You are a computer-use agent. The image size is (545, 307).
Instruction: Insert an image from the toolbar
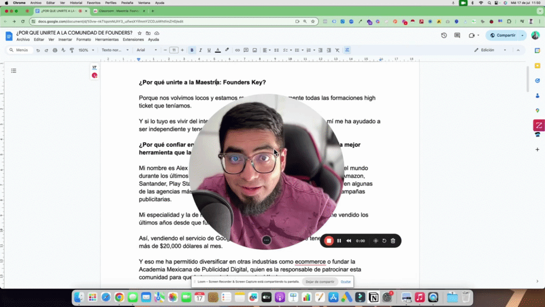click(255, 50)
